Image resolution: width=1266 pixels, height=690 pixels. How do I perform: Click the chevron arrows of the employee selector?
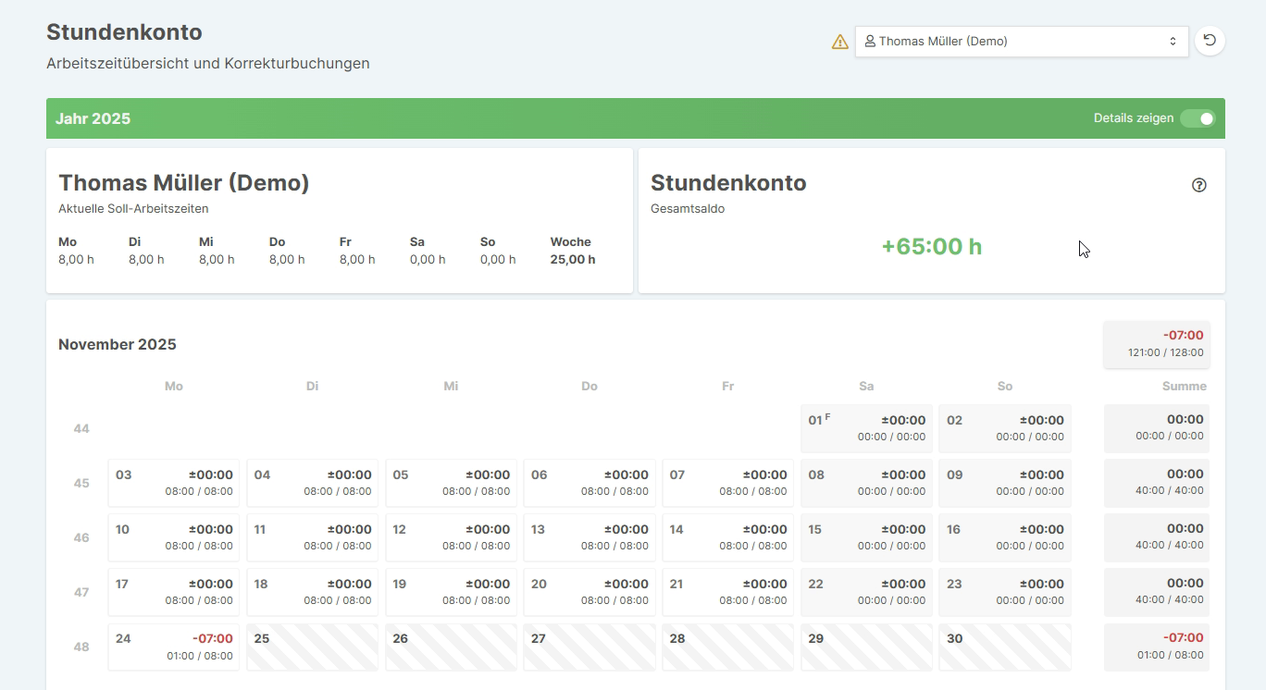1172,41
